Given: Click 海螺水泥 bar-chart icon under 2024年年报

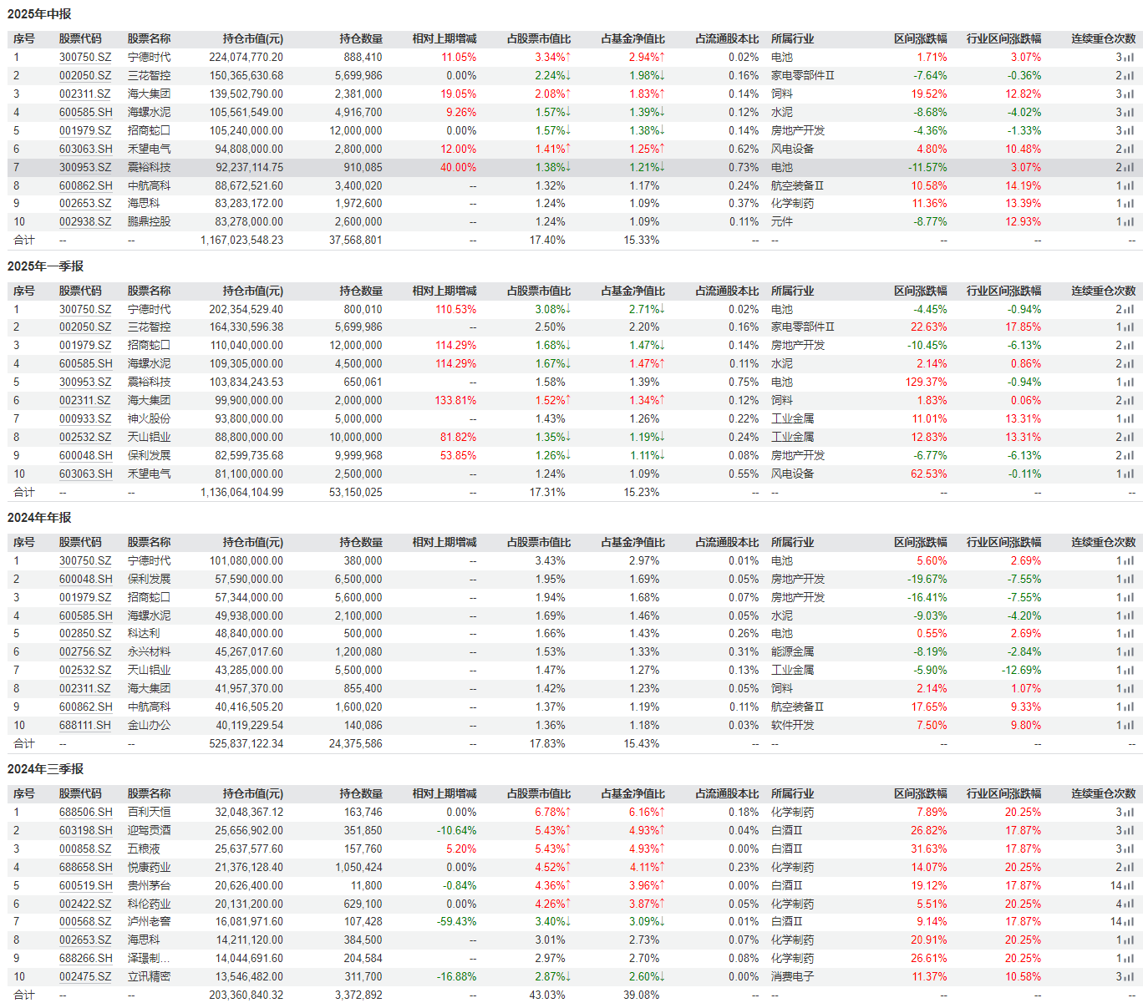Looking at the screenshot, I should click(1129, 616).
